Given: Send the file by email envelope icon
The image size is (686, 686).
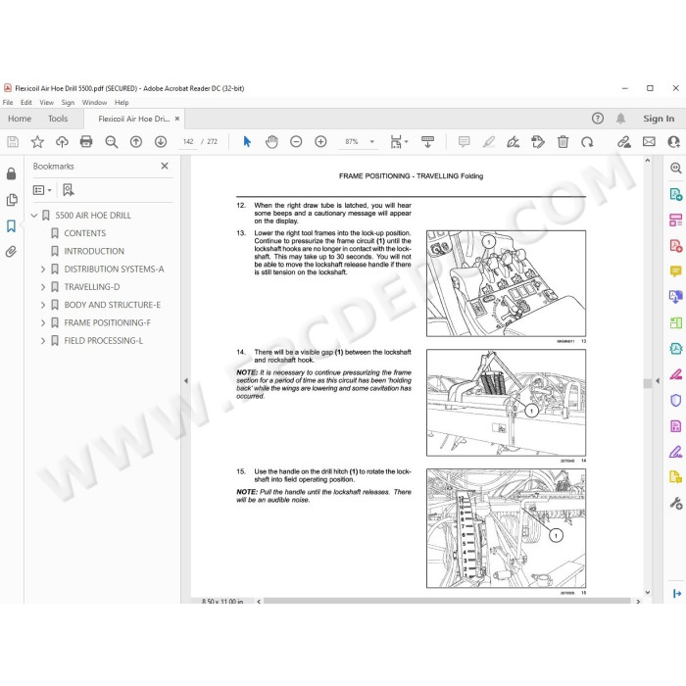Looking at the screenshot, I should (x=649, y=142).
